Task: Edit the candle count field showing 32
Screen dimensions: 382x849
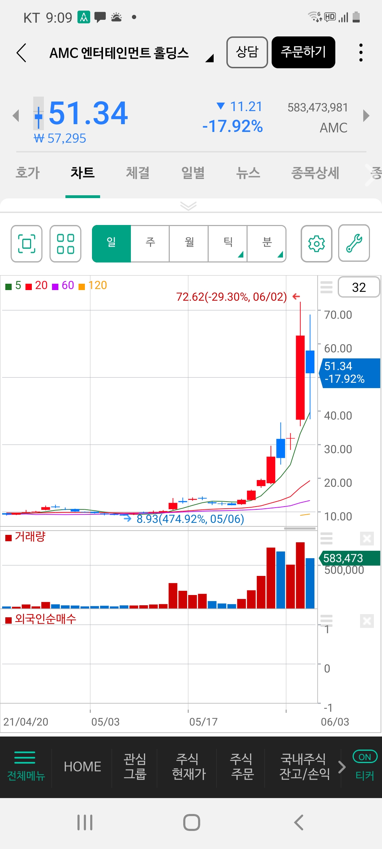Action: pyautogui.click(x=359, y=287)
